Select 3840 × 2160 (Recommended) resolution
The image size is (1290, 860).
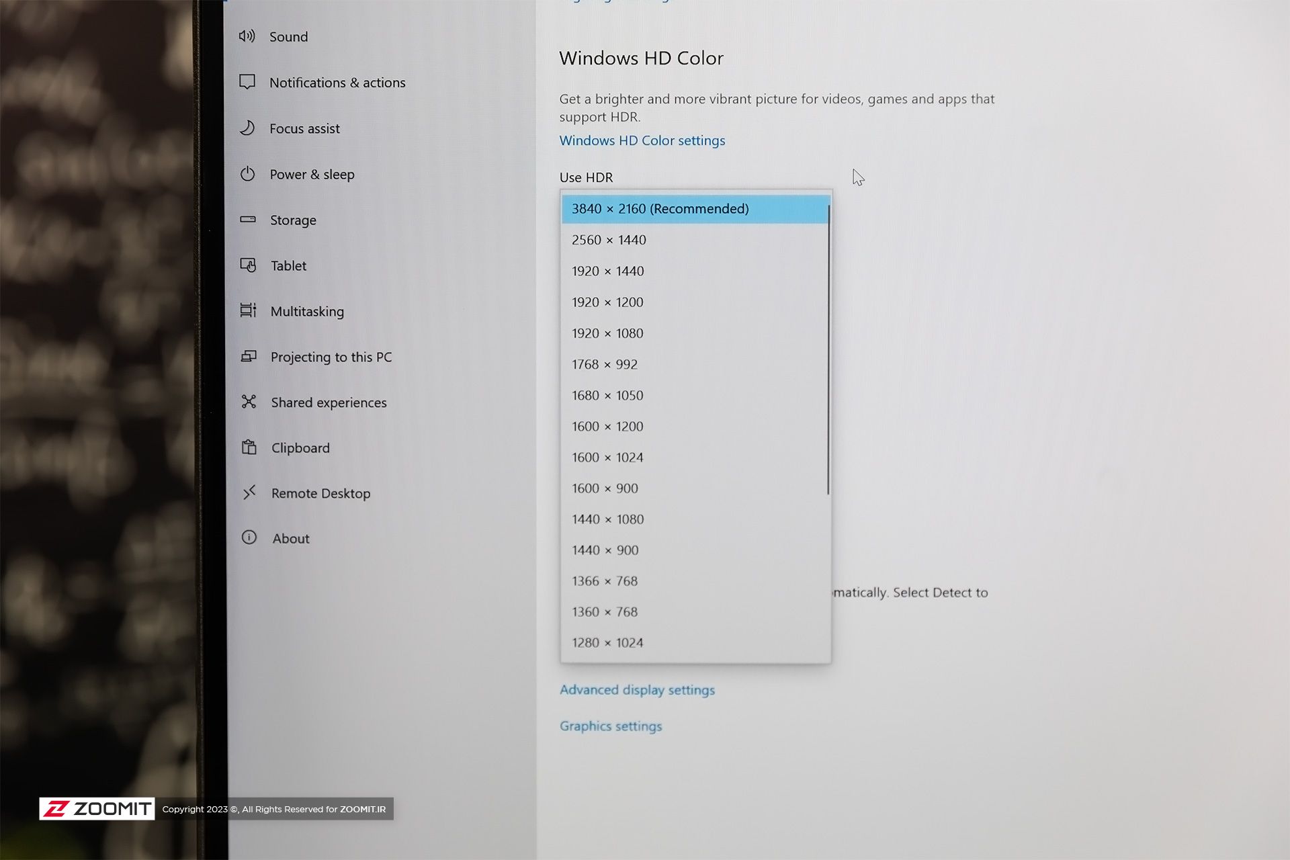(x=660, y=209)
